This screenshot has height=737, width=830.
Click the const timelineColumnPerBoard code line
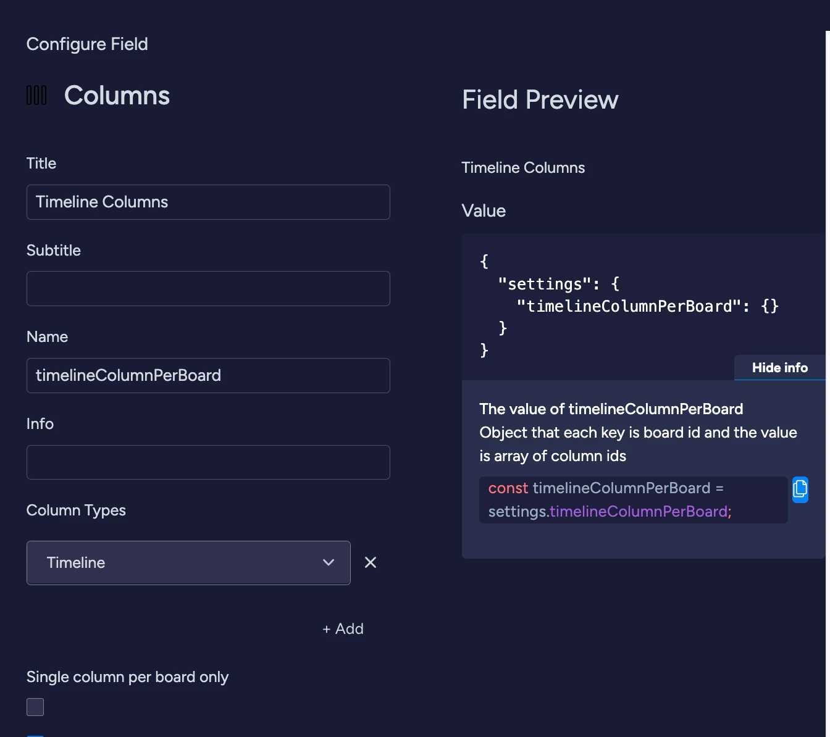pyautogui.click(x=633, y=500)
